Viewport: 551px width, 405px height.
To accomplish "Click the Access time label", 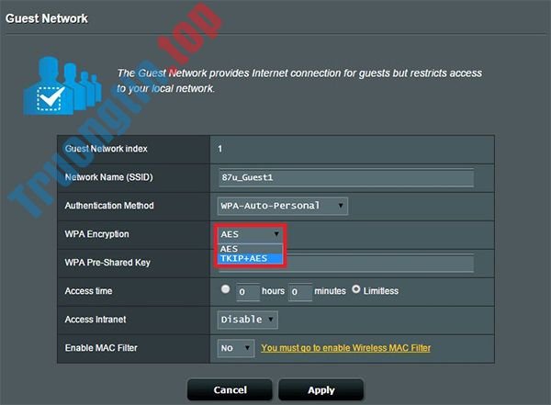I will pyautogui.click(x=88, y=291).
